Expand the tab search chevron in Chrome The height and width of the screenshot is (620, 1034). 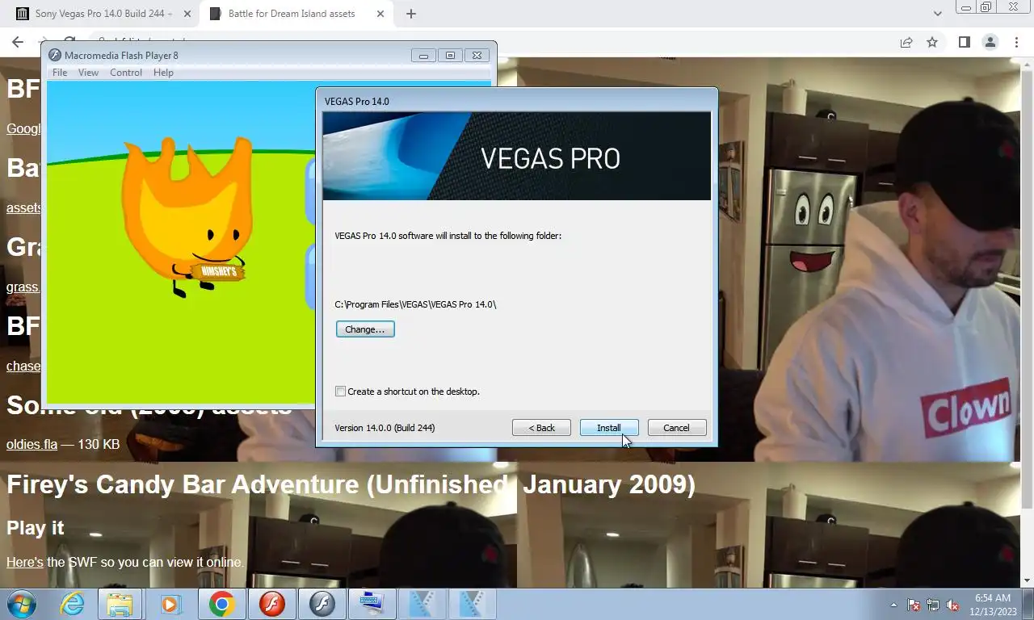click(937, 14)
